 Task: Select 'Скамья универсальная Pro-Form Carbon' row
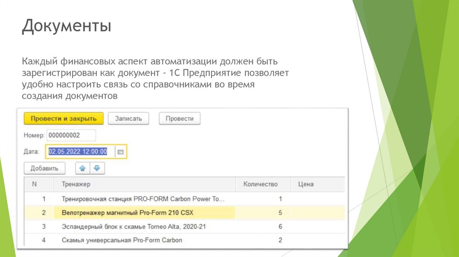tap(184, 240)
